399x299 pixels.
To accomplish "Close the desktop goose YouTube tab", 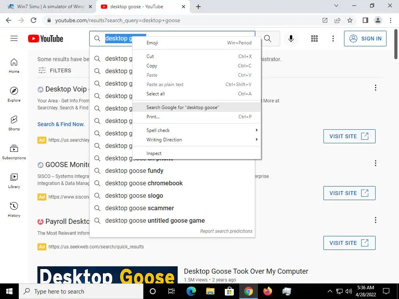I will pos(184,7).
